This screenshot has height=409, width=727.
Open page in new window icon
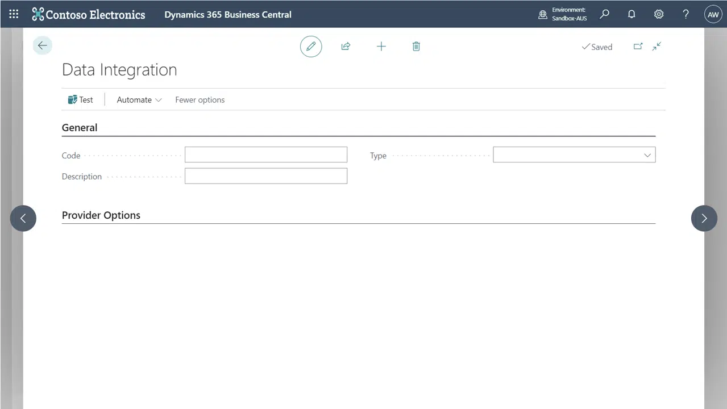(638, 47)
